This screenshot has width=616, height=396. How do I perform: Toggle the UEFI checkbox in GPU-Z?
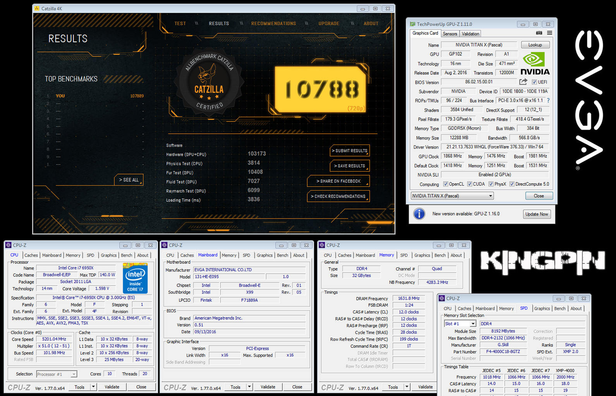point(534,82)
